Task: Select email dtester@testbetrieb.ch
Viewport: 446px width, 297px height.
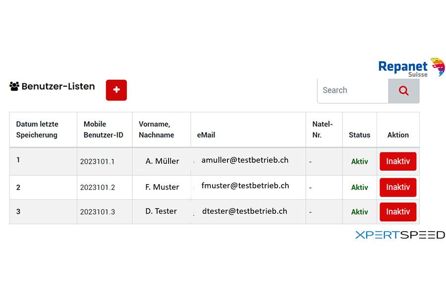Action: 244,211
